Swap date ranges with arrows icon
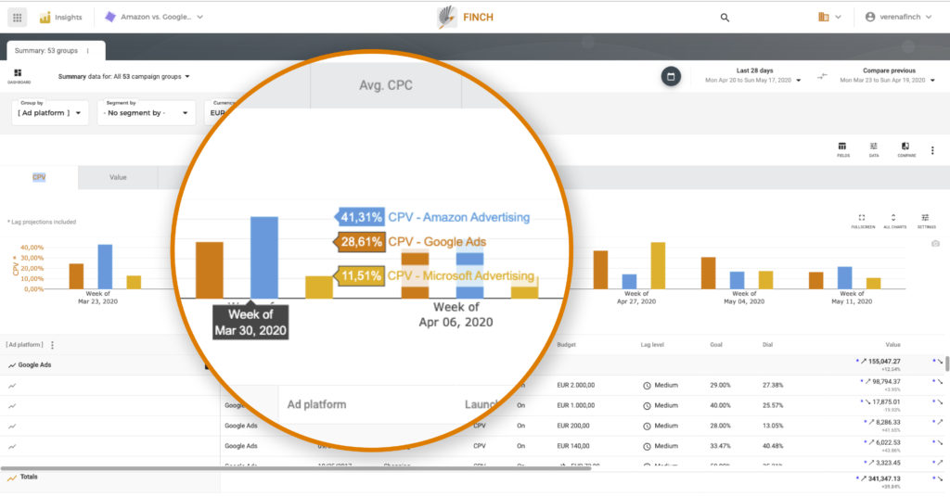This screenshot has height=497, width=950. 822,76
